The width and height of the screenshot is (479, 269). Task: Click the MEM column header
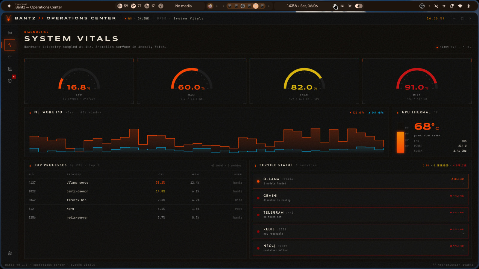[195, 174]
